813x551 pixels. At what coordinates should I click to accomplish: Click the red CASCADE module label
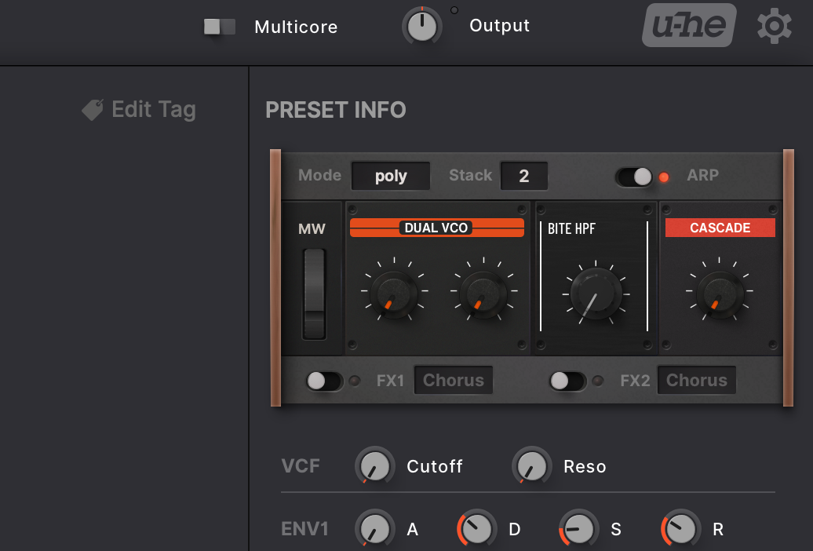[x=720, y=228]
